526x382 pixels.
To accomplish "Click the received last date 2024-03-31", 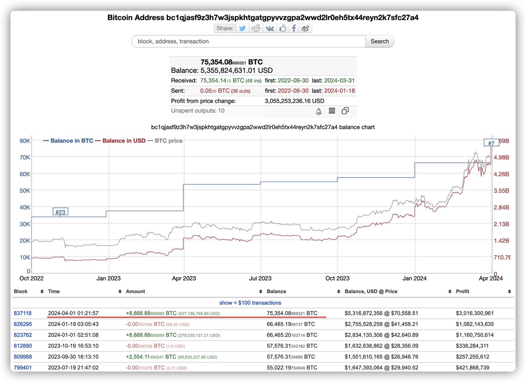I will 340,81.
